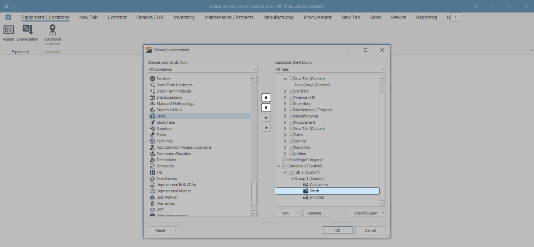The height and width of the screenshot is (247, 534).
Task: Click the Tasks icon in commands list
Action: coord(152,135)
